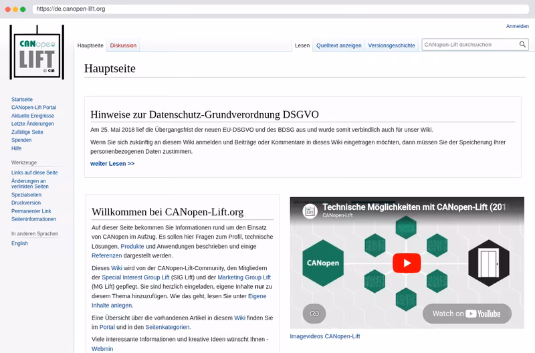Click weiter Lesen >> link
Viewport: 535px width, 353px height.
click(x=112, y=164)
